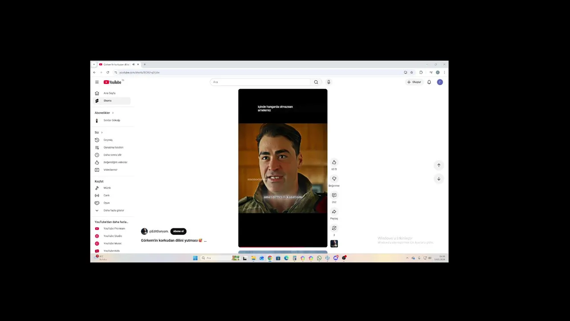Expand the Siz section chevron
The height and width of the screenshot is (321, 570).
tap(102, 132)
